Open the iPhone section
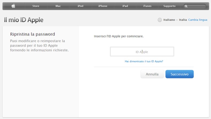211x119 pixels. tap(103, 6)
